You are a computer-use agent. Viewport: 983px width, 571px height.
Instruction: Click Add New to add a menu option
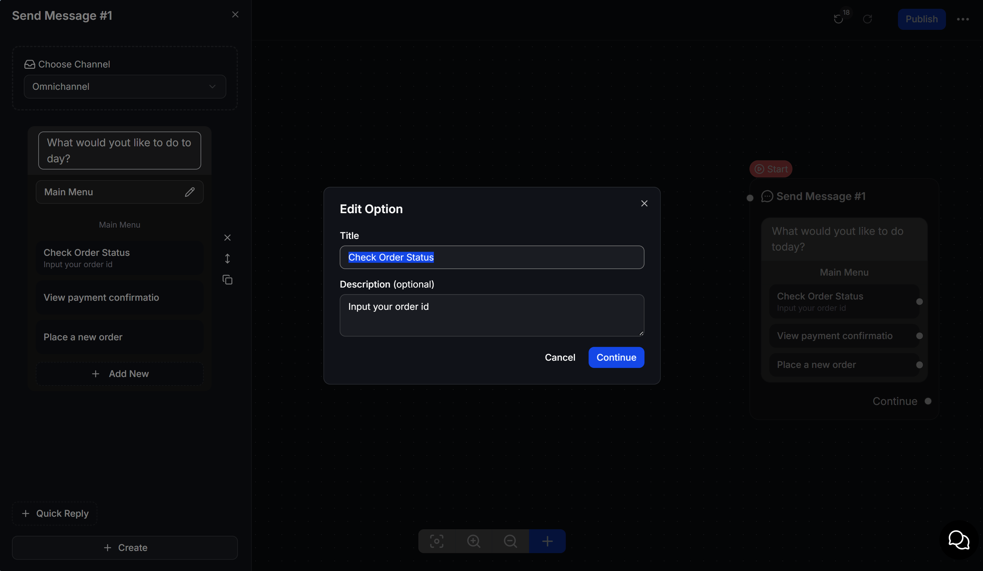[119, 374]
